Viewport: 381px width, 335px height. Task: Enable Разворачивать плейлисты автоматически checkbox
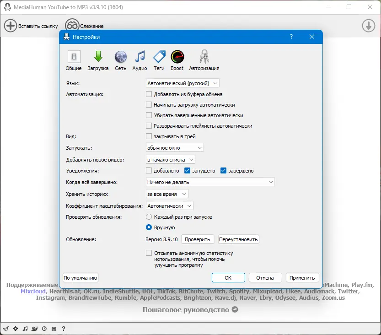149,126
